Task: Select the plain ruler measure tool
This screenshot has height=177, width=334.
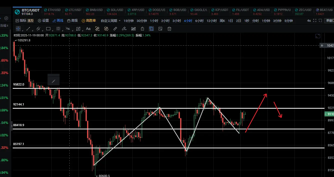Action: 115,29
